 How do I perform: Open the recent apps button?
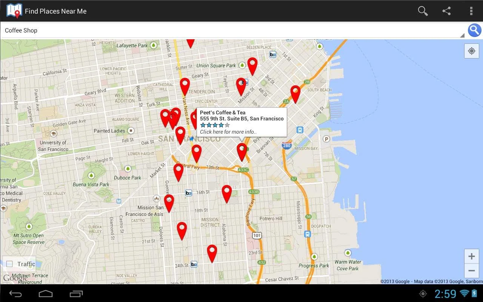click(76, 293)
